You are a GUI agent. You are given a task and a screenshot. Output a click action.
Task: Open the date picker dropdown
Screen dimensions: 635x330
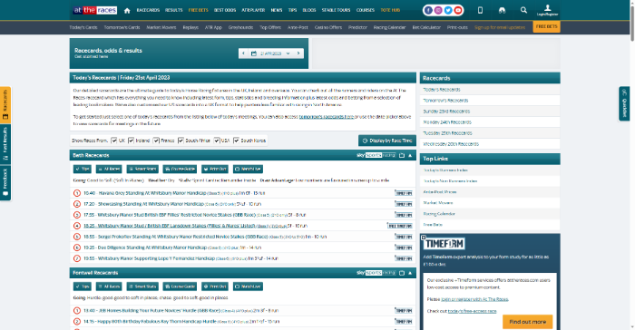point(271,53)
